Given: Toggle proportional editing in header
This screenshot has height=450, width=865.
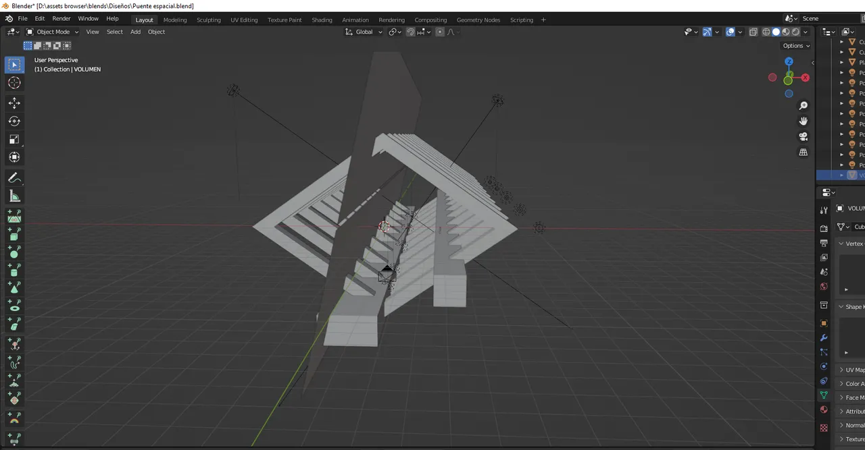Looking at the screenshot, I should 440,32.
